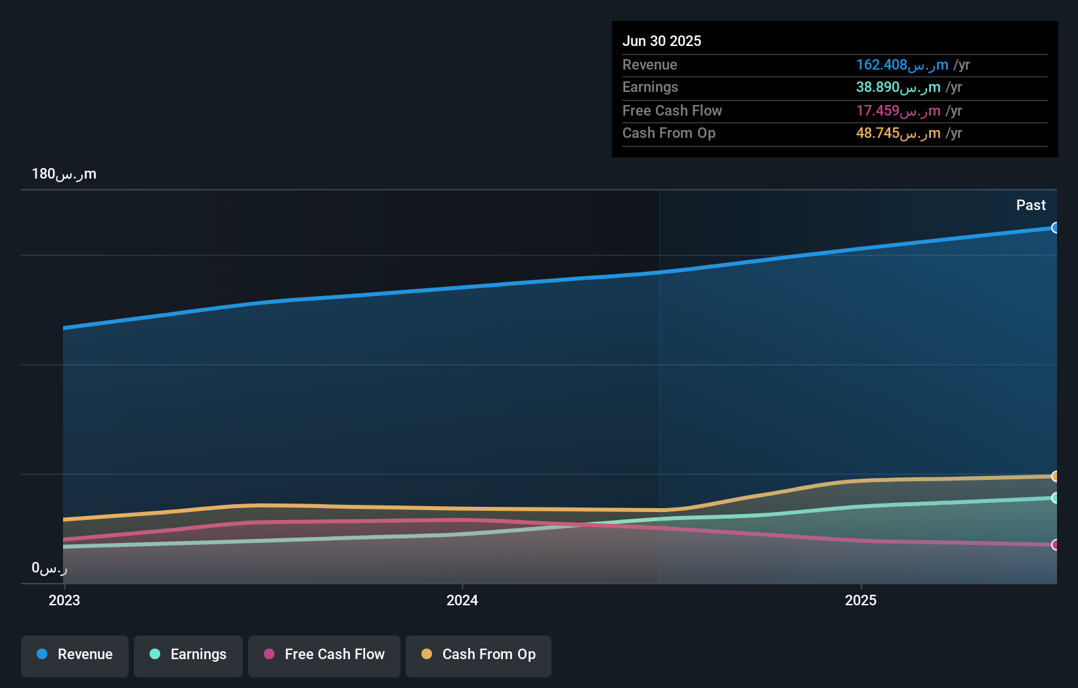Click the Free Cash Flow endpoint marker
The image size is (1078, 688).
click(x=1055, y=544)
